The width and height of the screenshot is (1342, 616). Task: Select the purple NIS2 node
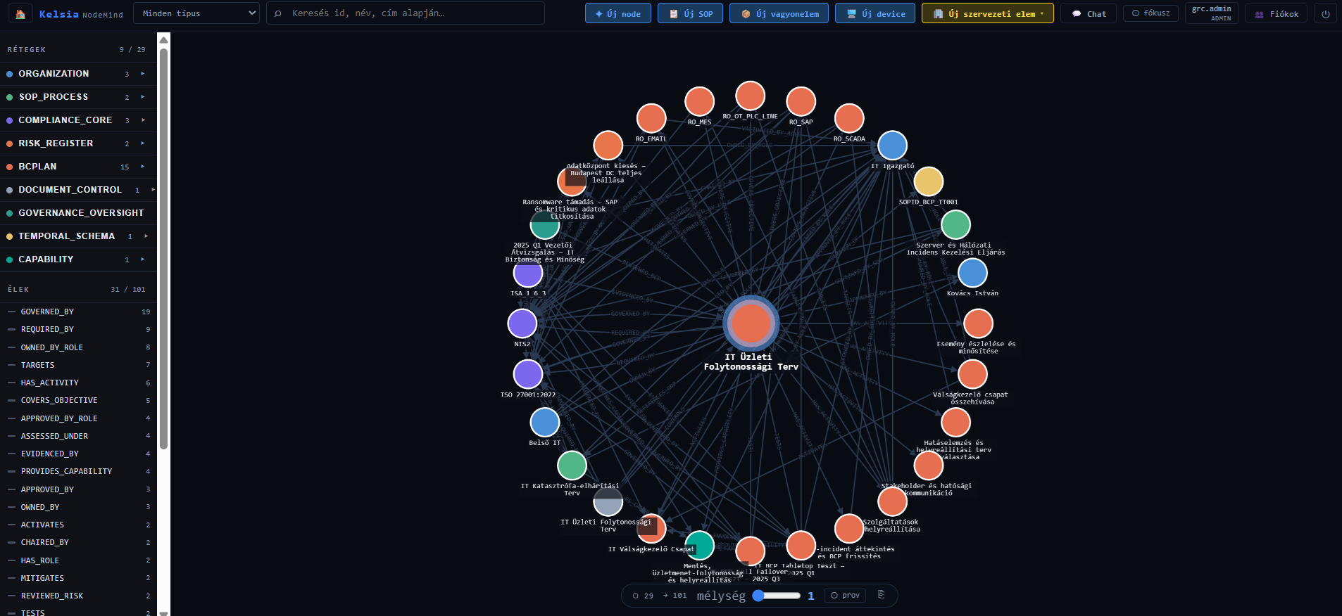[x=522, y=323]
